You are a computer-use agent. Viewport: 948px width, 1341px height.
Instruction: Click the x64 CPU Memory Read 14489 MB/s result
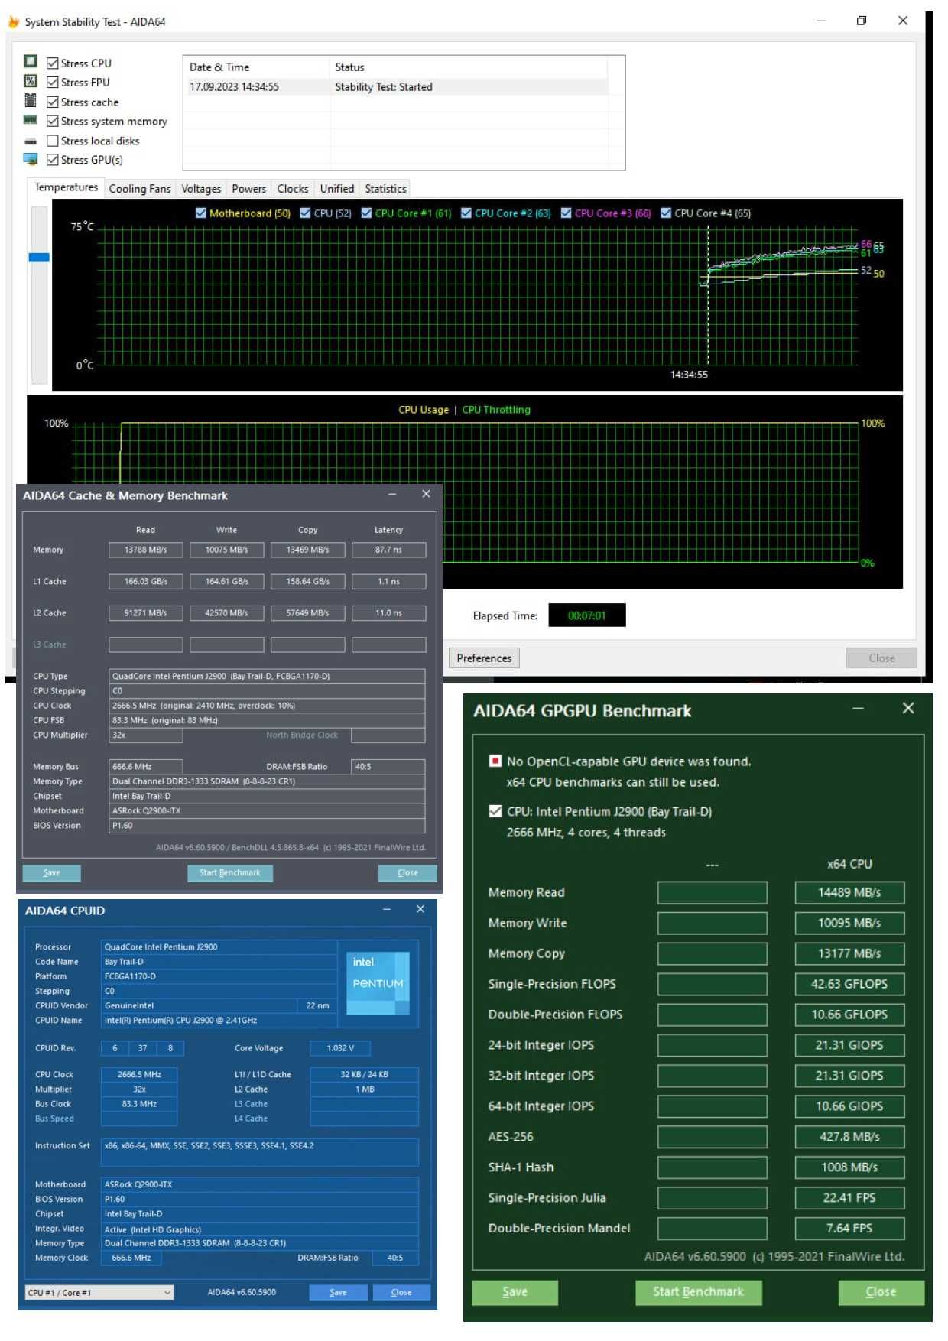tap(849, 892)
